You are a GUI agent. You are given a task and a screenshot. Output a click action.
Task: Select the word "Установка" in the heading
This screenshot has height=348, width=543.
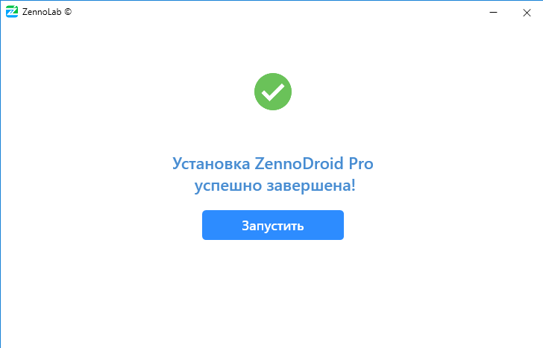(x=211, y=164)
